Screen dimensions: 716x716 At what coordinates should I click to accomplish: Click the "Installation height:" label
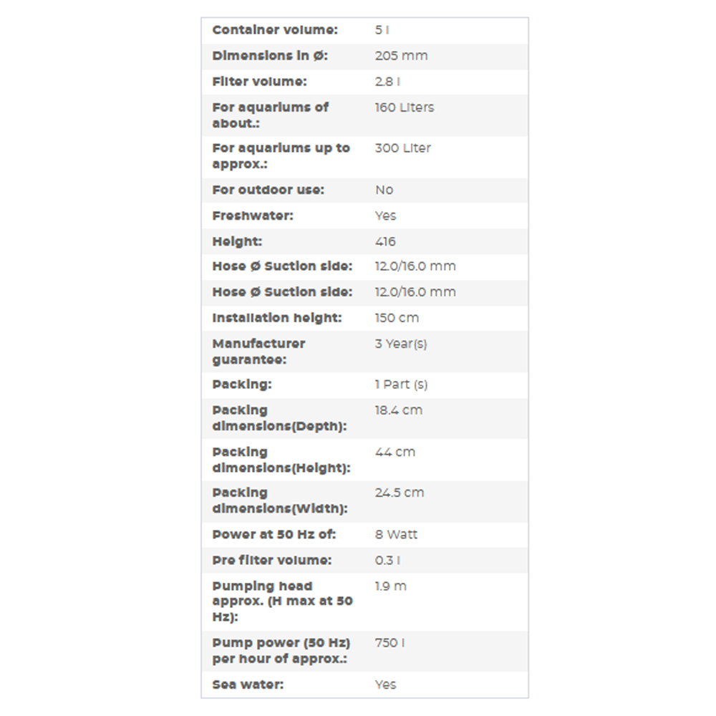click(277, 318)
